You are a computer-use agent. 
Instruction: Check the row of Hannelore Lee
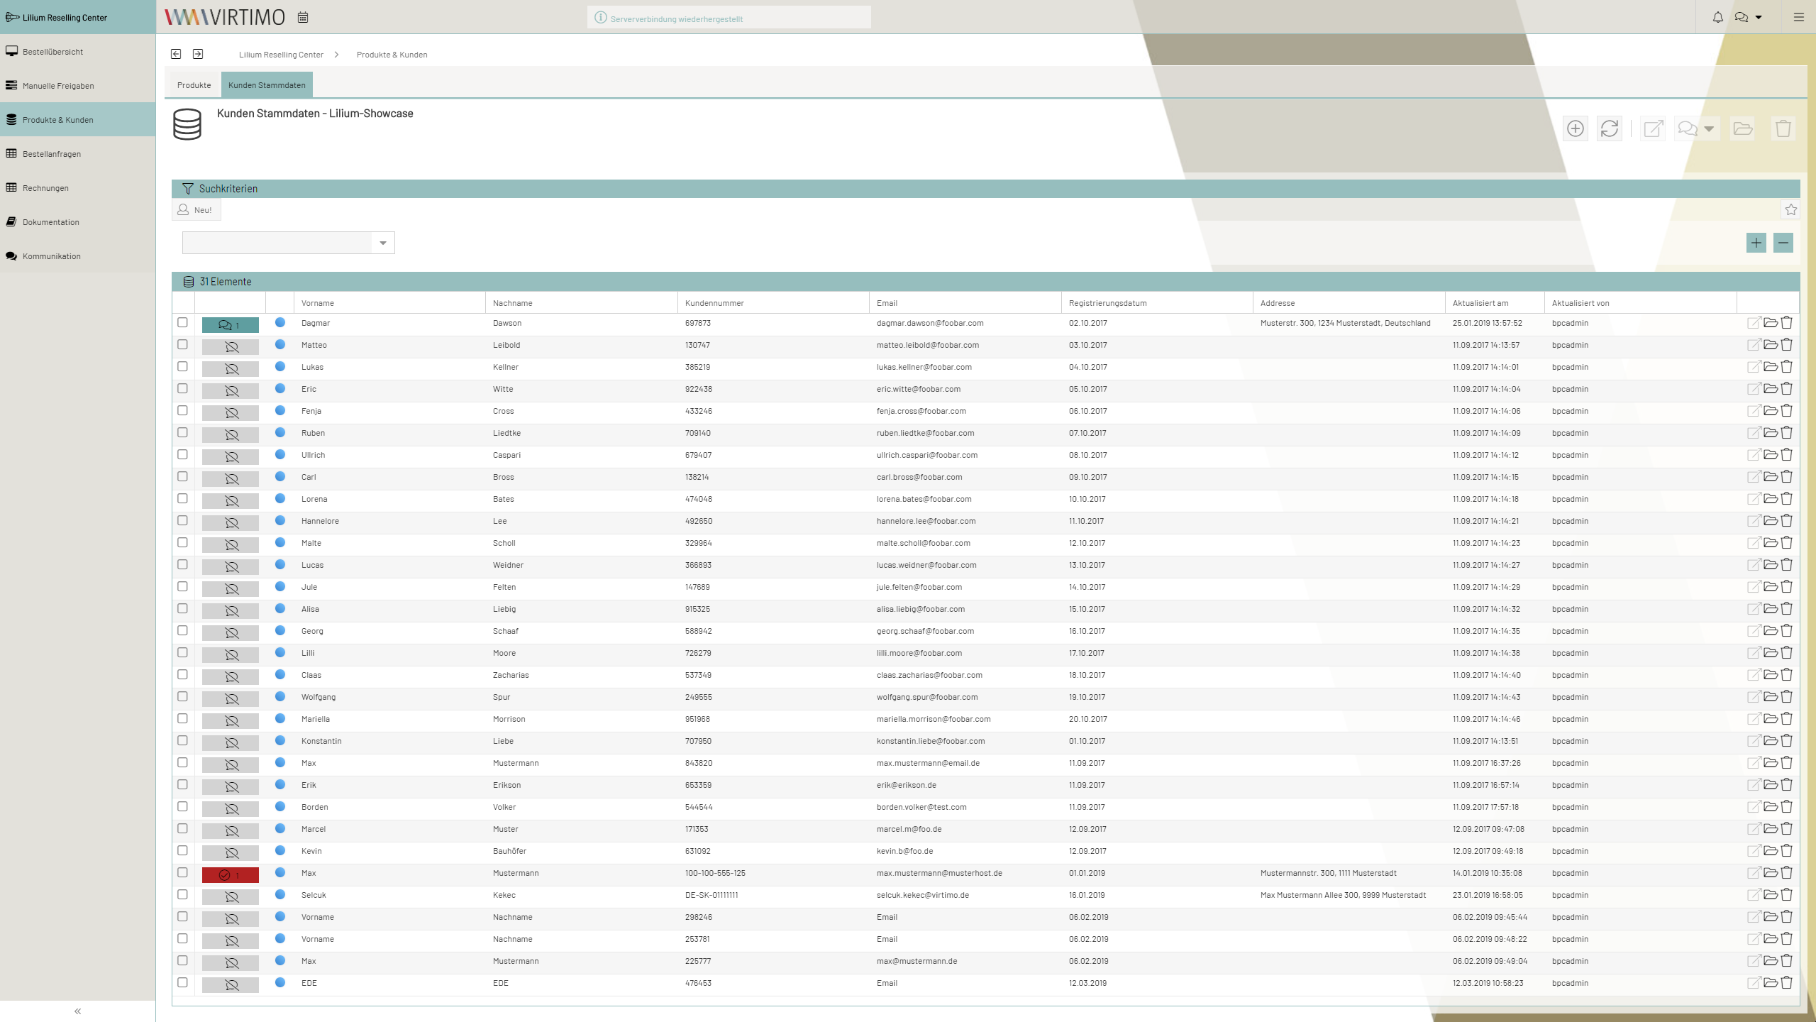(x=182, y=520)
